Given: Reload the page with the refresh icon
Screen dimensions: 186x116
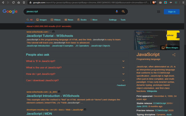Looking at the screenshot, I should pos(13,3).
